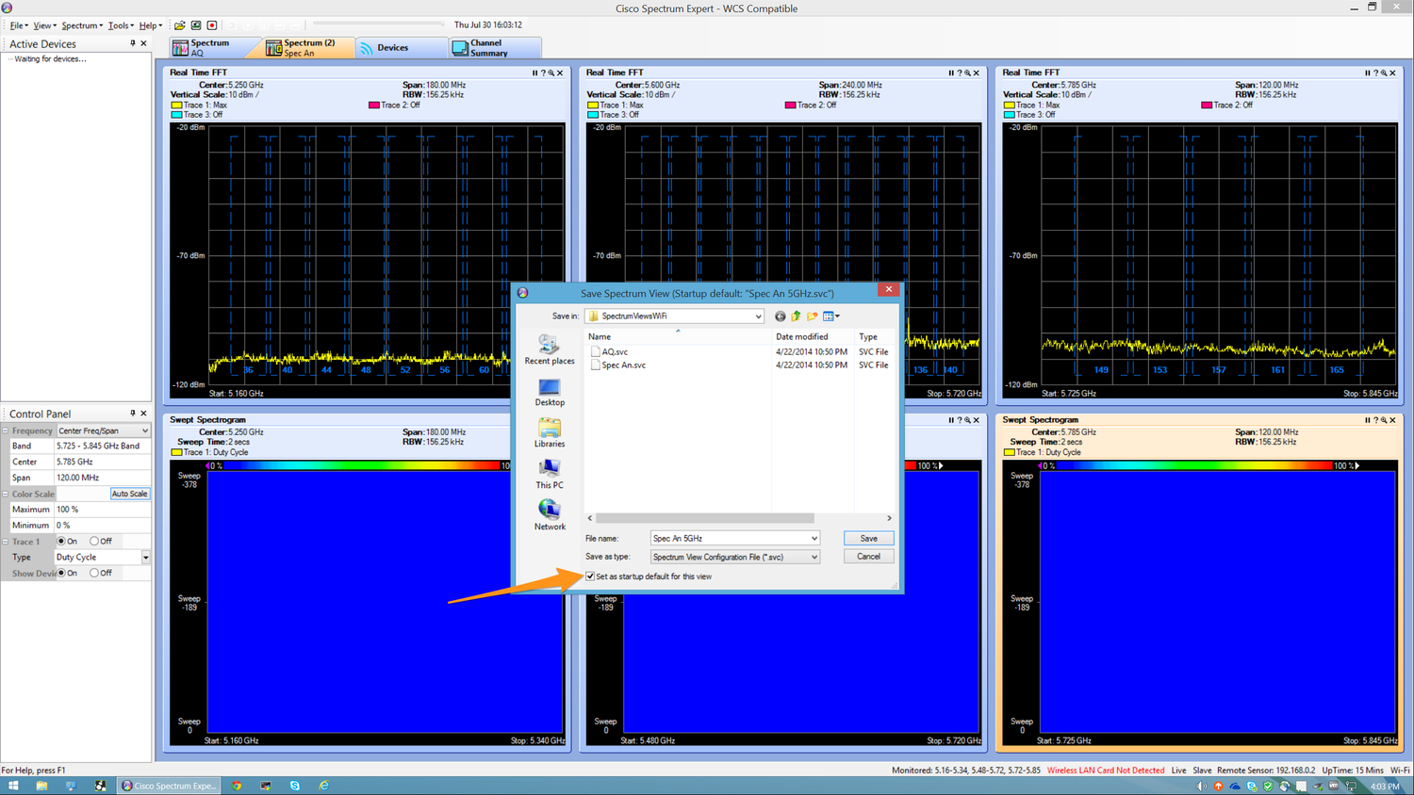Pause the Real Time FFT plot centered at 5.785 GHz
Viewport: 1414px width, 795px height.
coord(1367,73)
